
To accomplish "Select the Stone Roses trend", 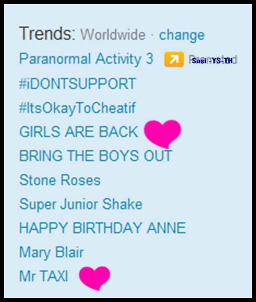I will pyautogui.click(x=60, y=180).
